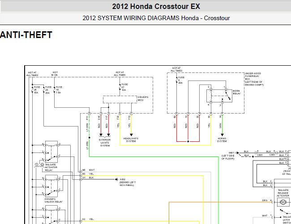Image resolution: width=291 pixels, height=224 pixels.
Task: Click the D2 YEL connector label
Action: [88, 219]
